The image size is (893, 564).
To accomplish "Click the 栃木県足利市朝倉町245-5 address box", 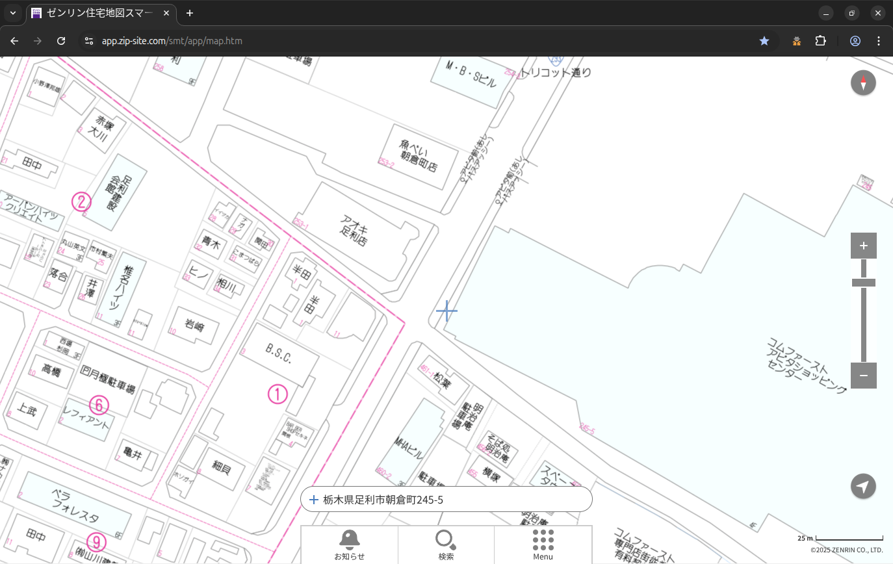I will (446, 500).
